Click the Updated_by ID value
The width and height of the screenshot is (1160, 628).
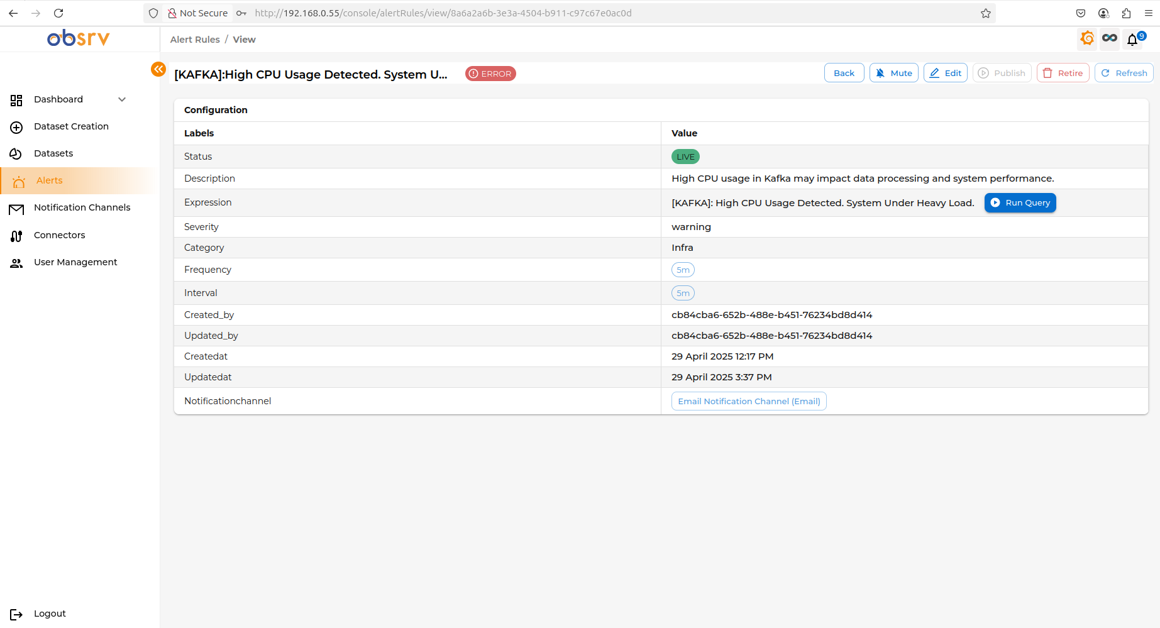[771, 336]
